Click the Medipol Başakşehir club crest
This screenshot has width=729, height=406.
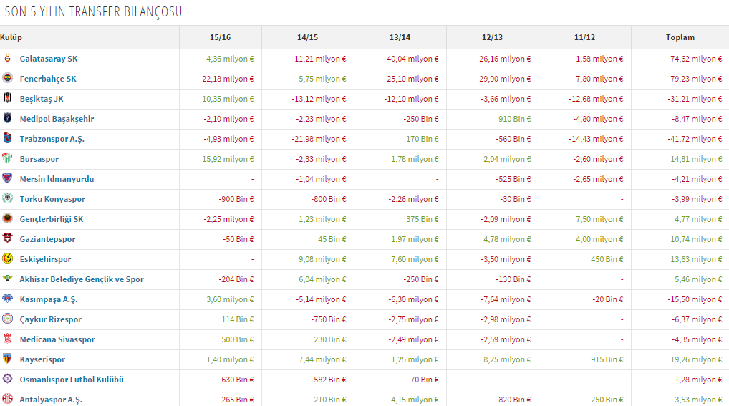coord(7,118)
